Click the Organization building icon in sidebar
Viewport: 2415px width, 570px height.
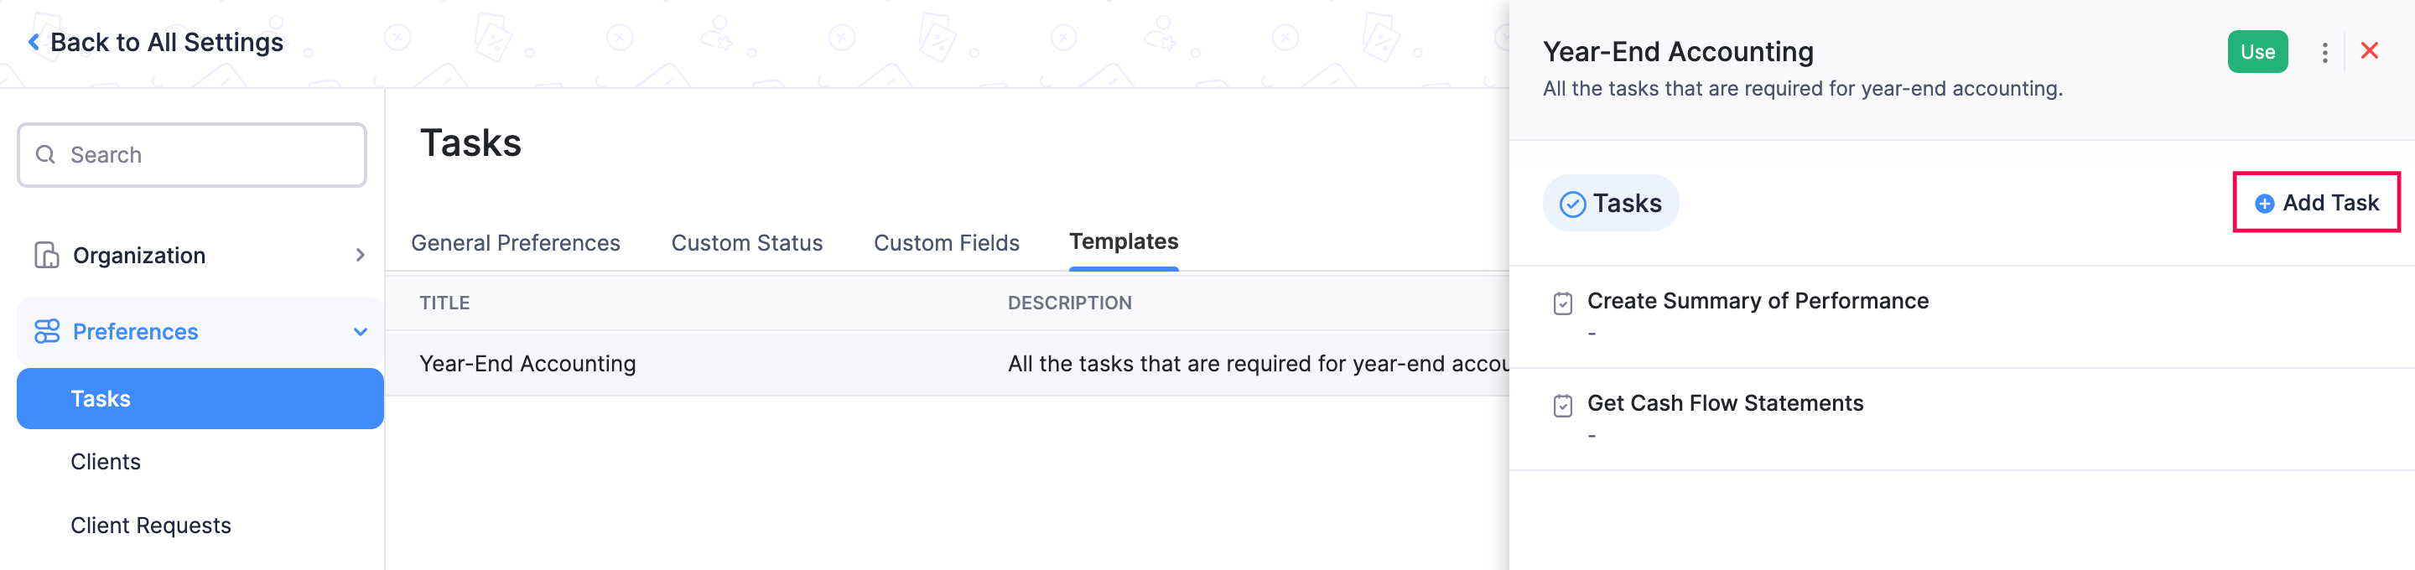[46, 254]
